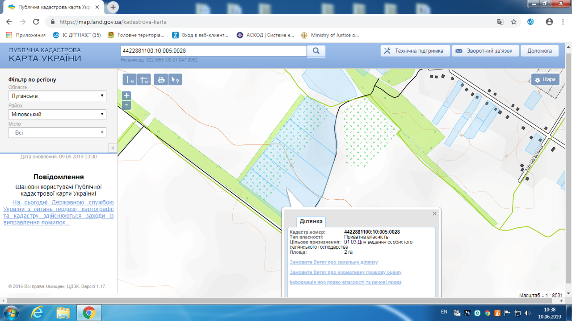
Task: Open the Район dropdown list
Action: [x=57, y=114]
